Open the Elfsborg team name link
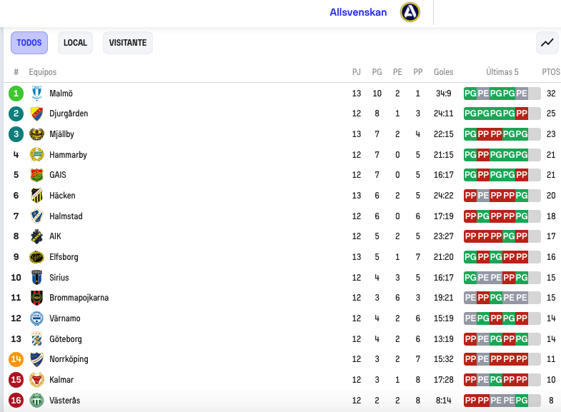561x412 pixels. click(64, 257)
